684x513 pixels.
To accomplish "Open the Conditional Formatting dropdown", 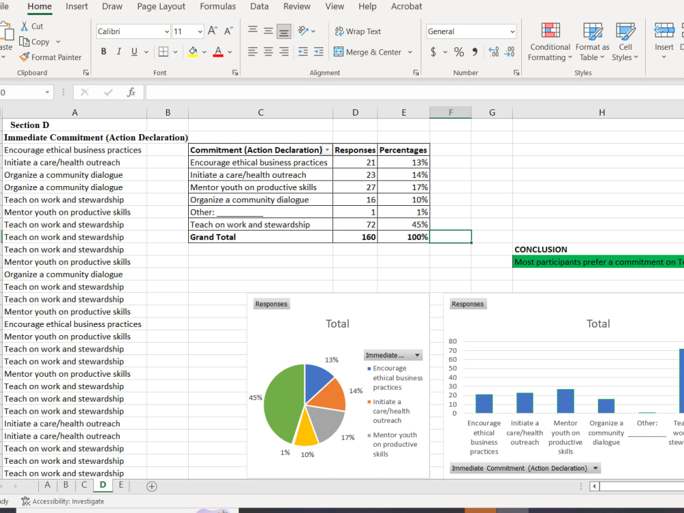I will 550,42.
